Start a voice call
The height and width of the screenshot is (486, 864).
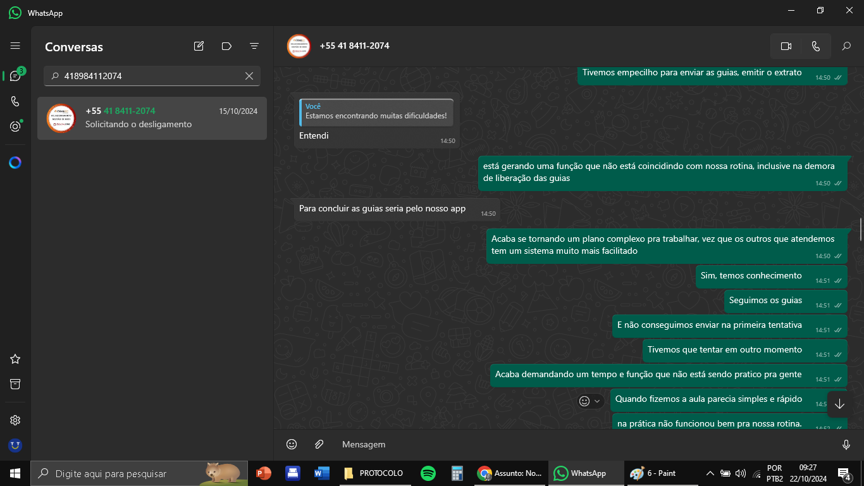pyautogui.click(x=815, y=46)
